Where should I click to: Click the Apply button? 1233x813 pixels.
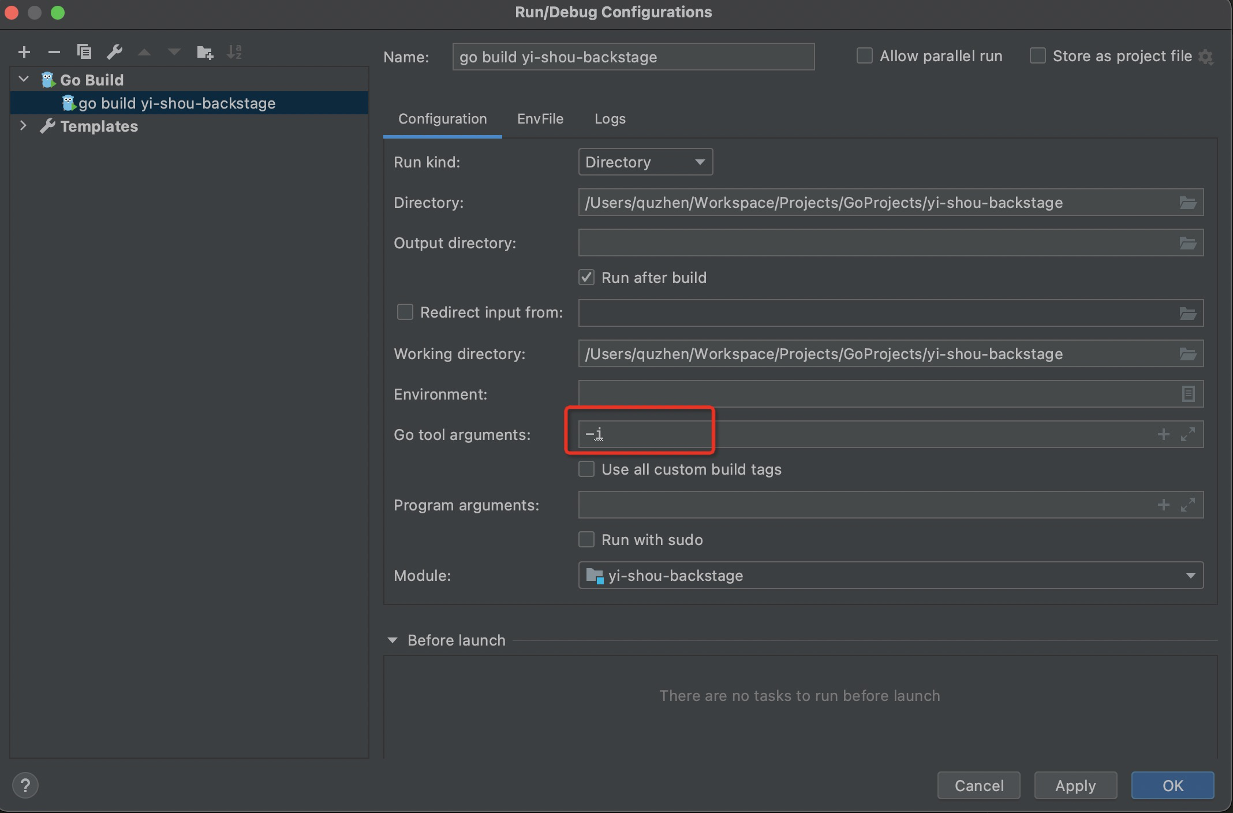[x=1075, y=786]
